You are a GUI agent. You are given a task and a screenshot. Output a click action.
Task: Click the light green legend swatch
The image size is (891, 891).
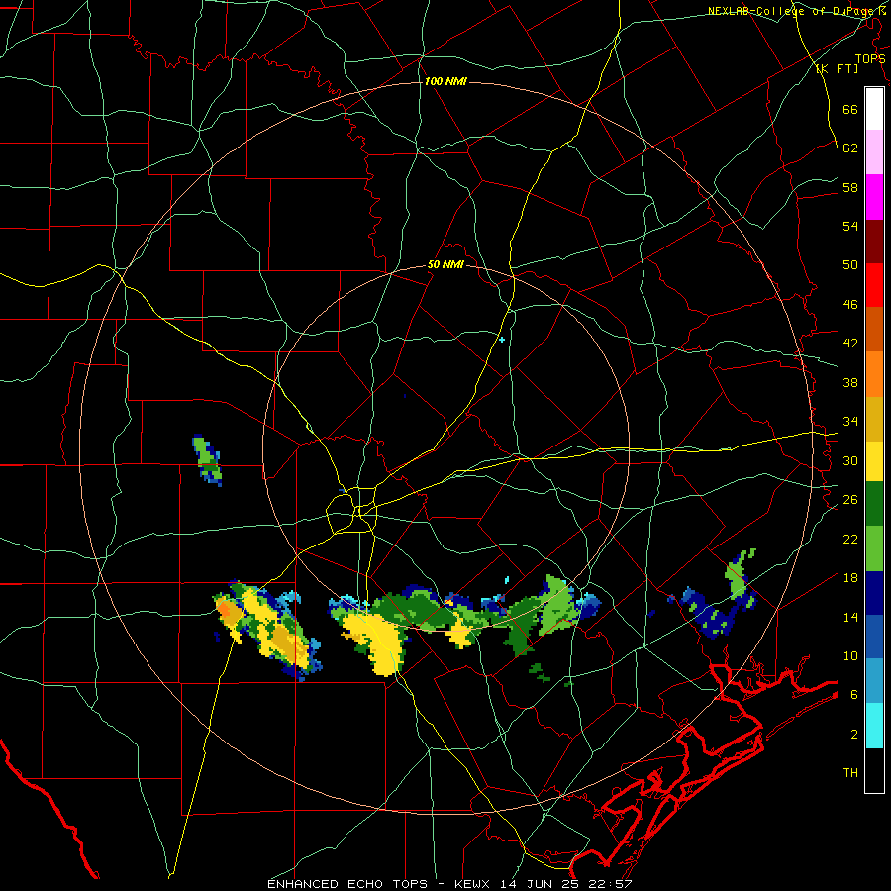point(874,548)
